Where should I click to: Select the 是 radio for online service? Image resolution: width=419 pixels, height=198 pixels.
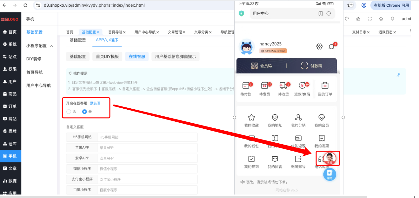[84, 112]
